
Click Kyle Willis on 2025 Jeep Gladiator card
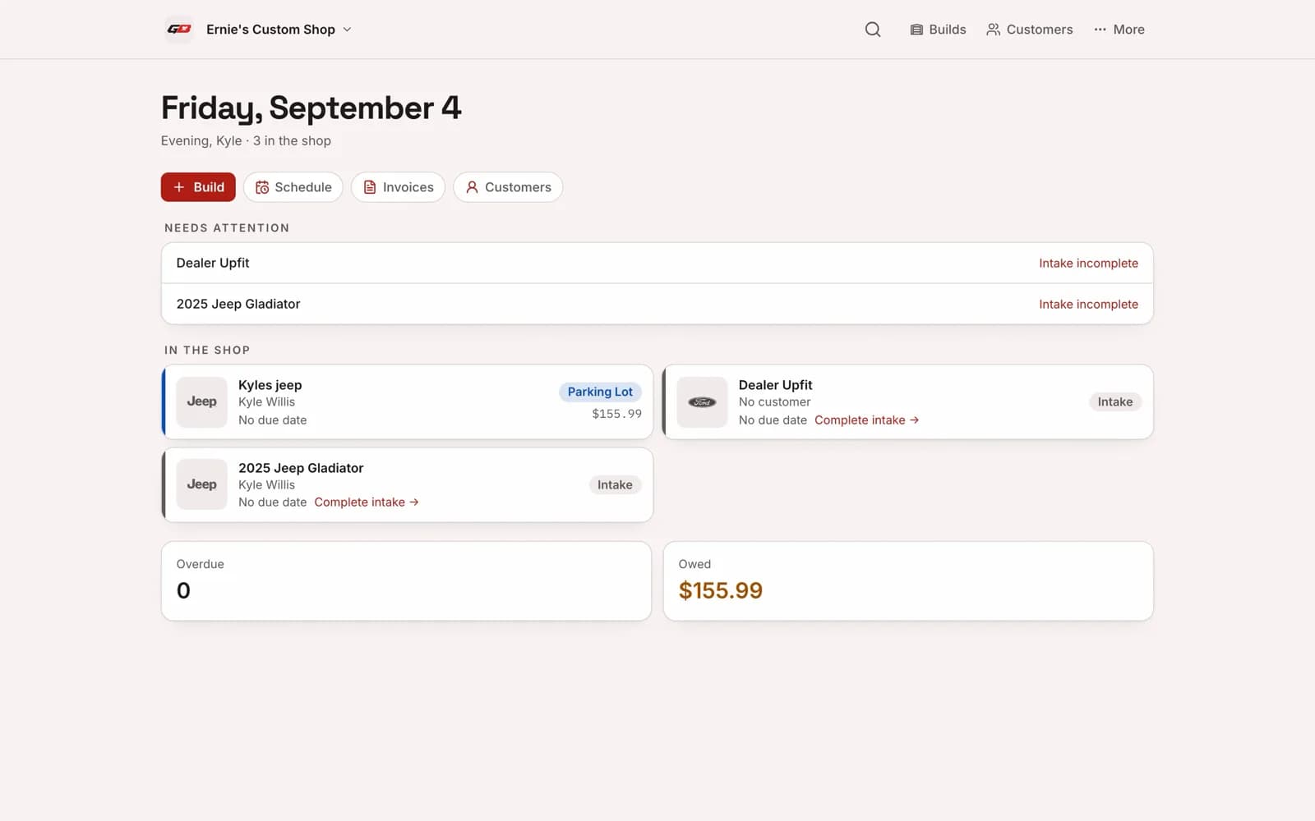point(266,485)
